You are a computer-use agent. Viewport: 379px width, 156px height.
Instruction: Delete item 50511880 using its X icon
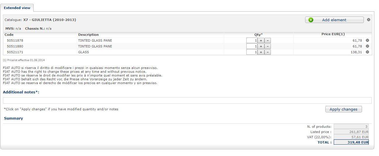pos(367,46)
